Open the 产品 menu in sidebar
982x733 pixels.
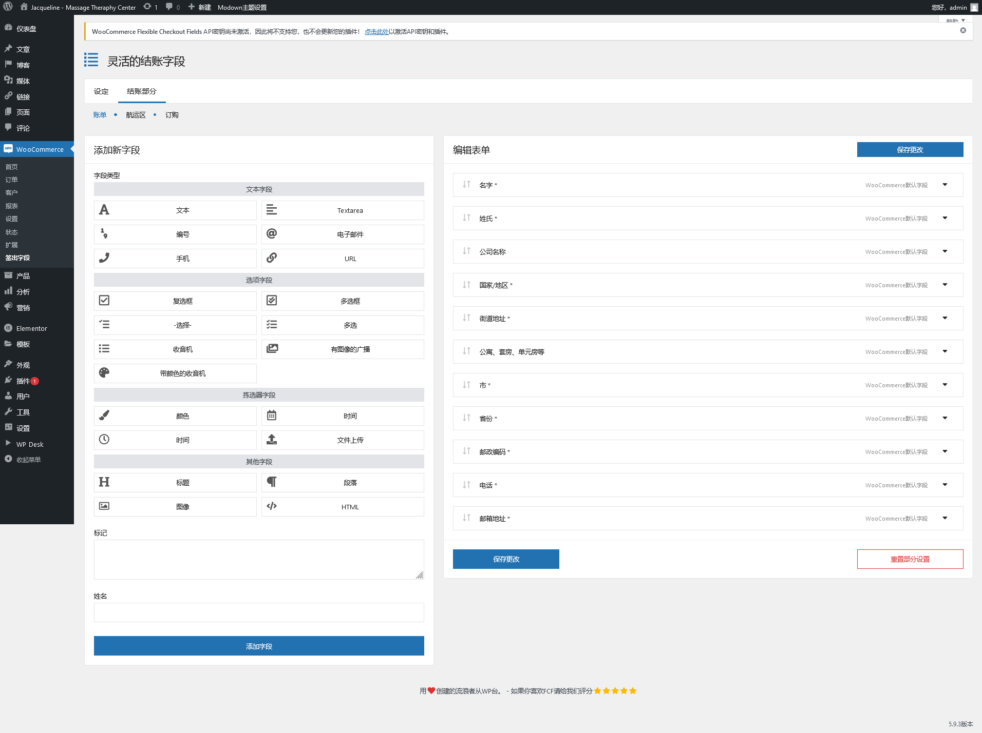pyautogui.click(x=23, y=276)
